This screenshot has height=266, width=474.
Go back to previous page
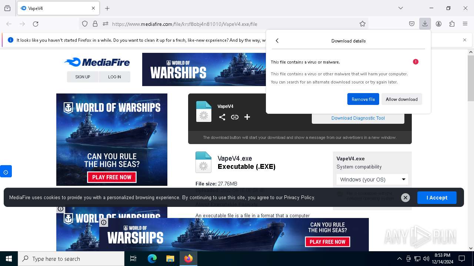[x=9, y=24]
